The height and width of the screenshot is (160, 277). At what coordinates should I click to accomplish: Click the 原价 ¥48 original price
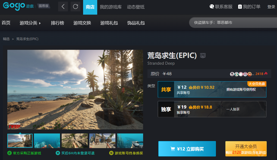pos(161,74)
